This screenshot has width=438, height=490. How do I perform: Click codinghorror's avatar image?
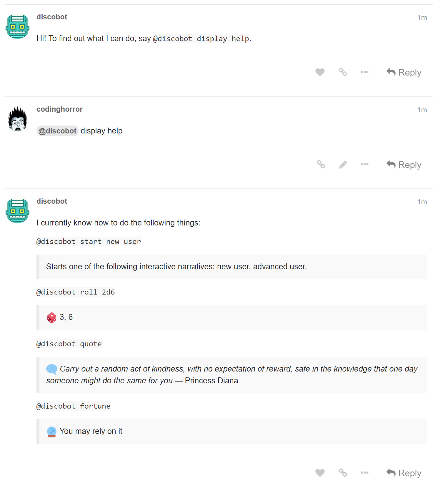18,119
